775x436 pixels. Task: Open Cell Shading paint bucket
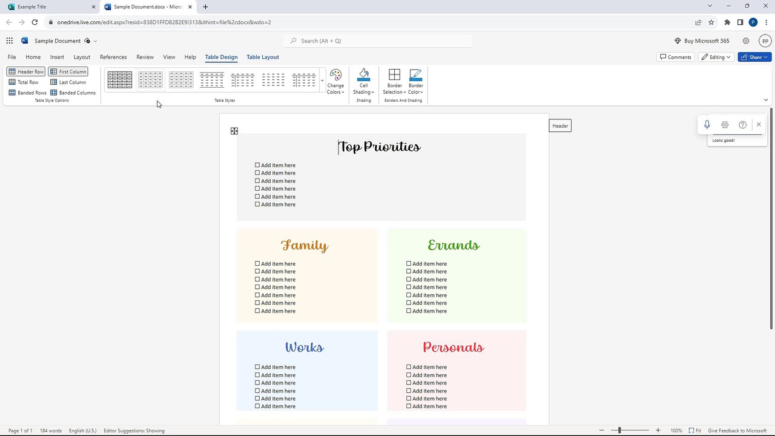(x=363, y=75)
